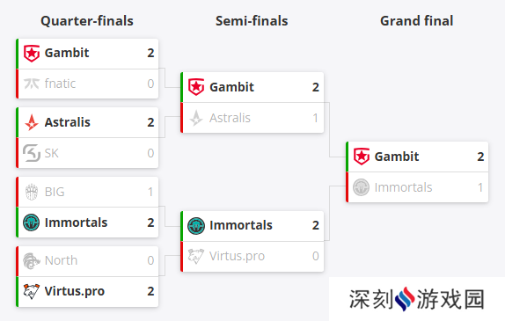Screen dimensions: 505x321
Task: Click the greyed Astralis logo in the semi-finals
Action: coord(196,118)
